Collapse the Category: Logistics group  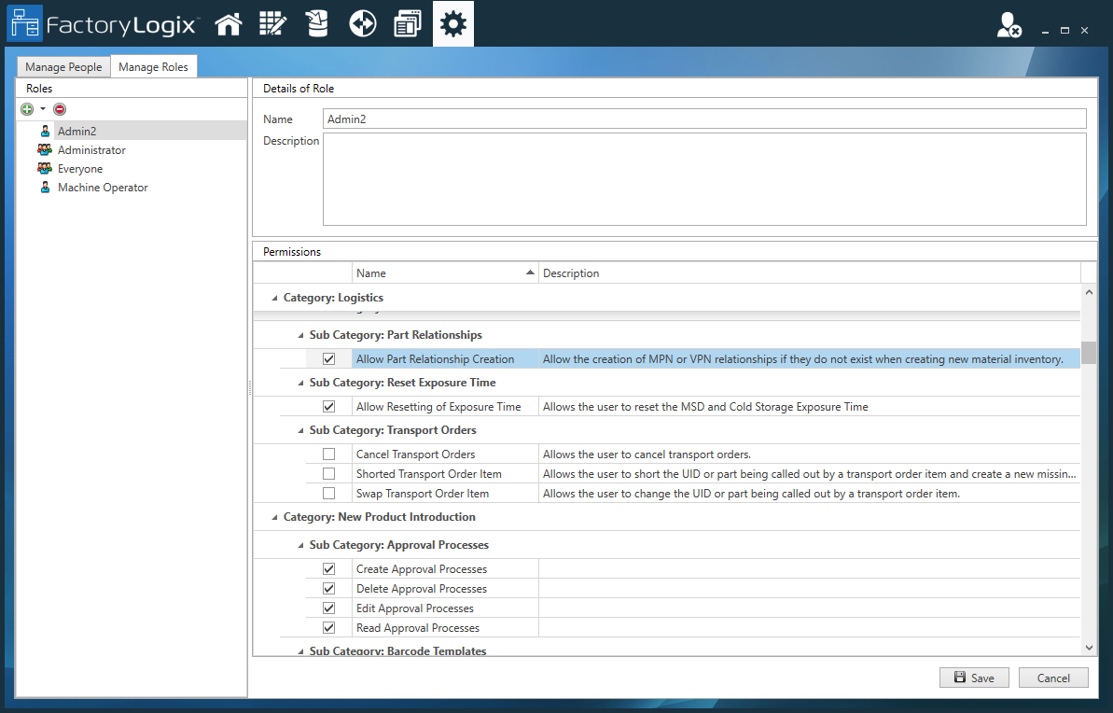click(273, 297)
